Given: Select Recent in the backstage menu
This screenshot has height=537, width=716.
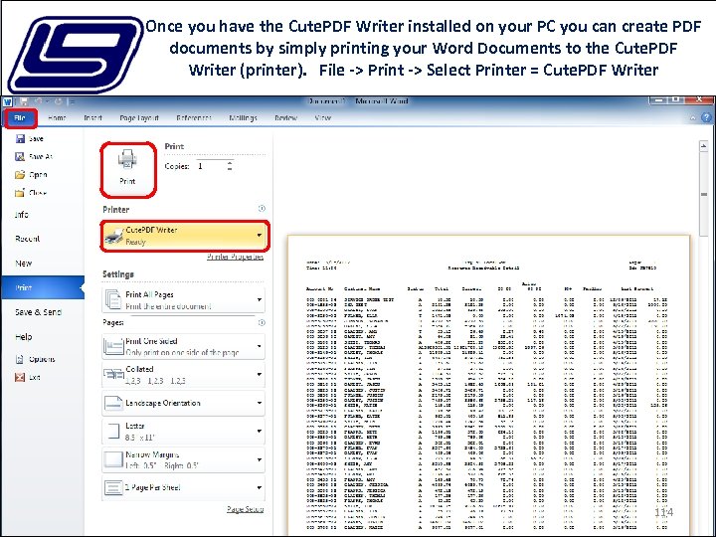Looking at the screenshot, I should 28,239.
